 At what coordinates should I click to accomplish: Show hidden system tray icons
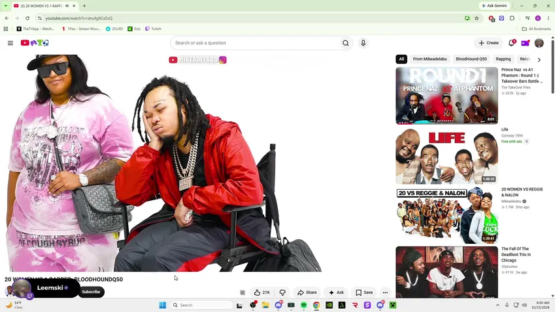click(497, 305)
